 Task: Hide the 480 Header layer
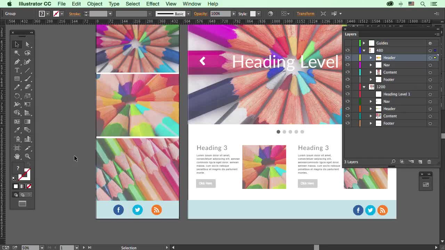pyautogui.click(x=348, y=58)
